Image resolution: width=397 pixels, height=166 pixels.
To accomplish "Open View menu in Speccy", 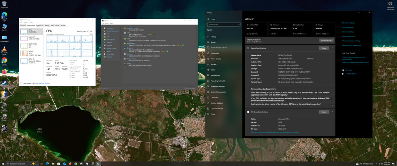I will coord(107,23).
